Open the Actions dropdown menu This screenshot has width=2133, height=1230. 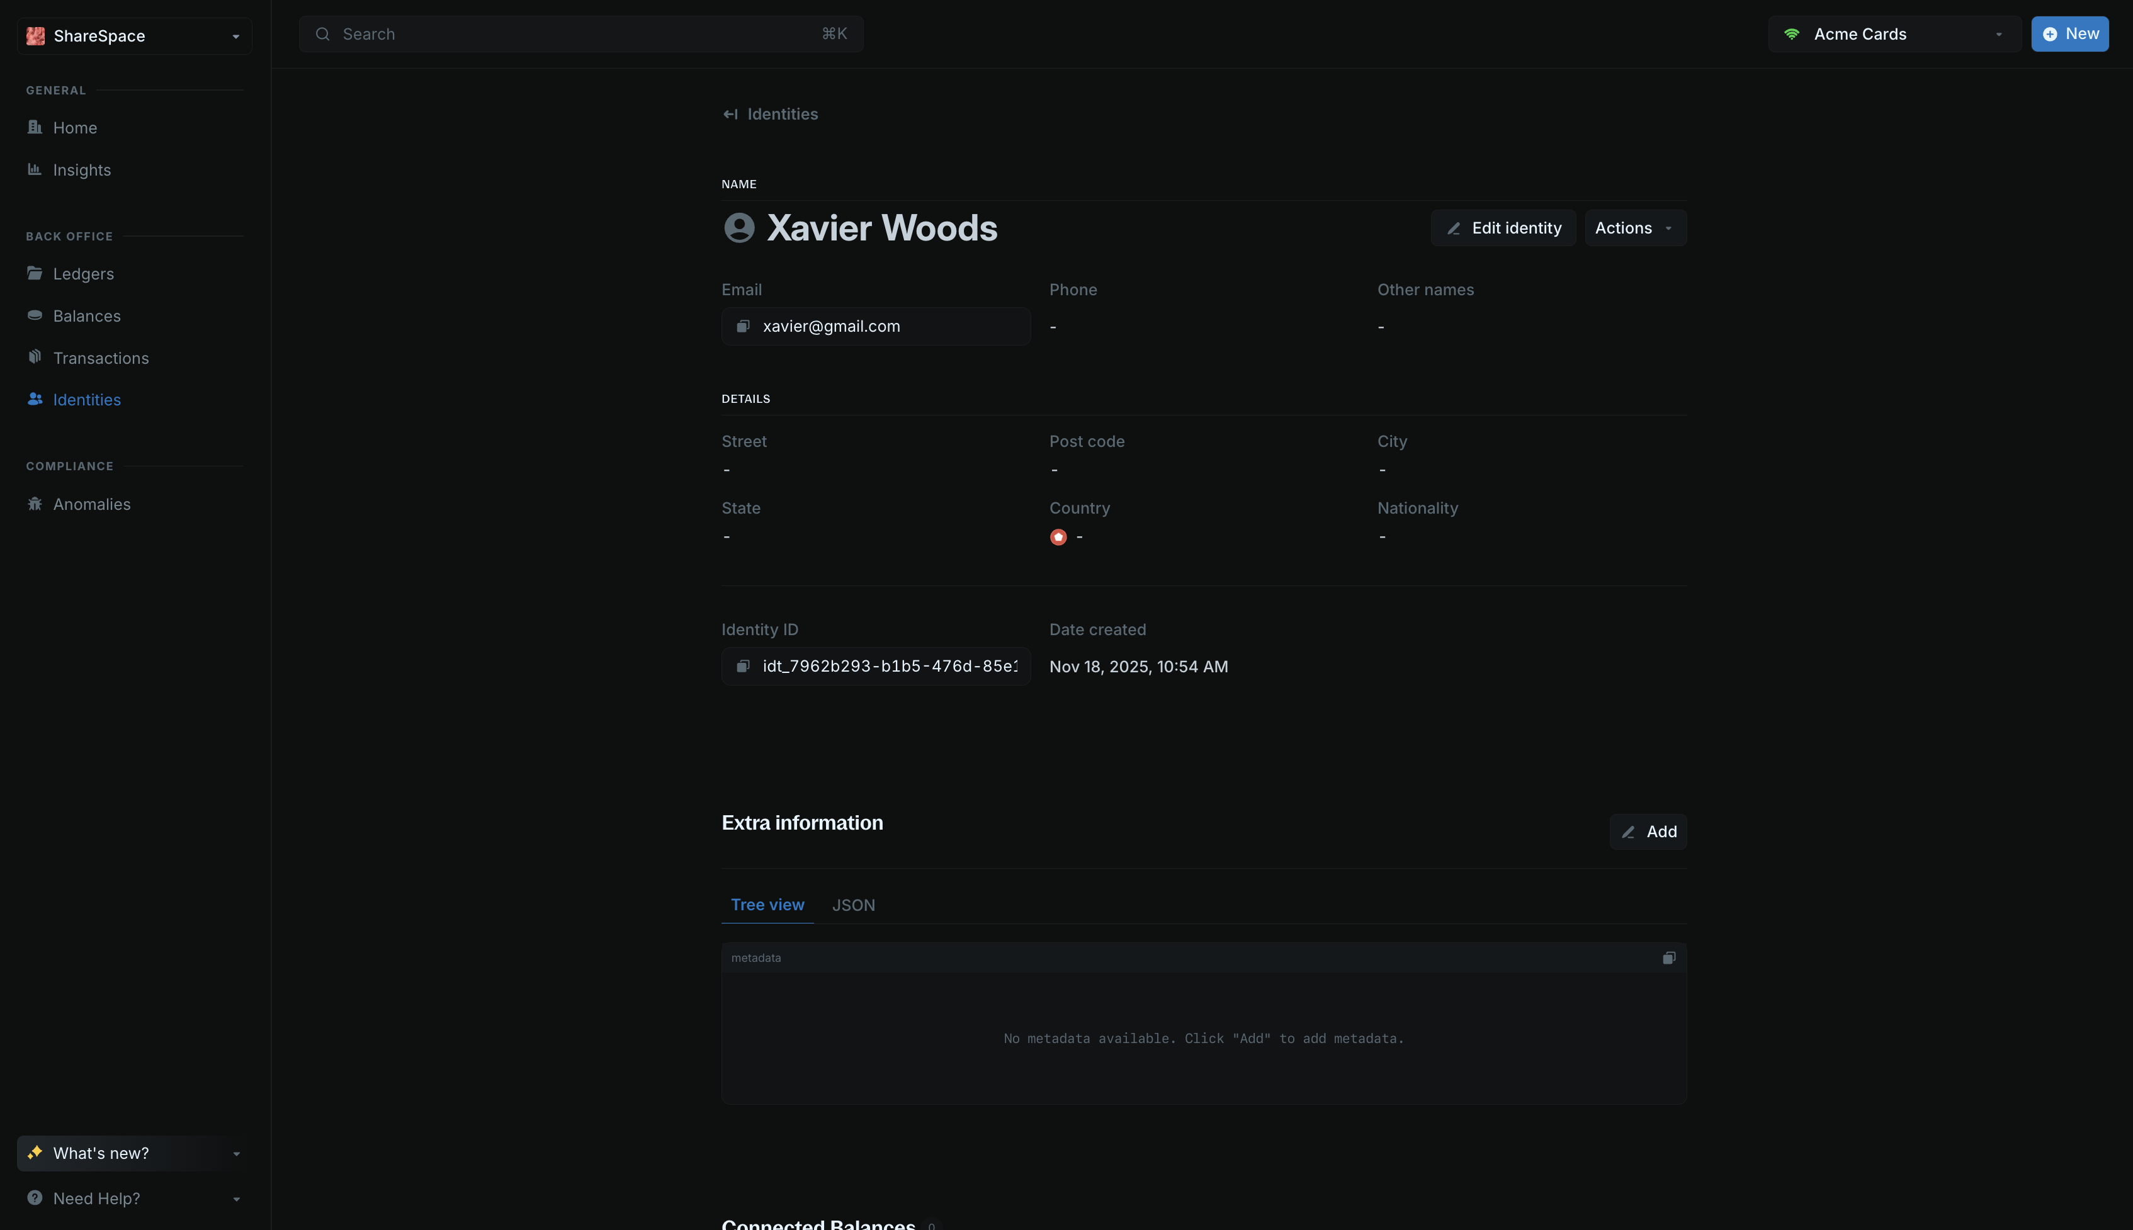coord(1634,228)
